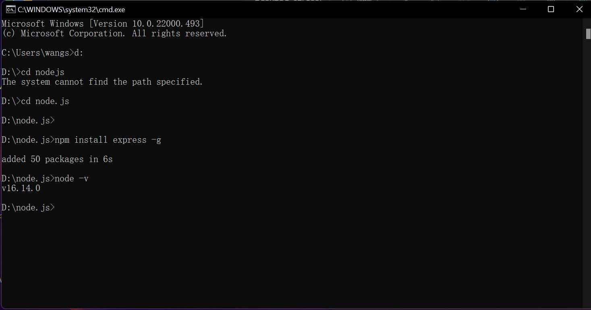
Task: Click the path-not-found error message
Action: (x=102, y=82)
